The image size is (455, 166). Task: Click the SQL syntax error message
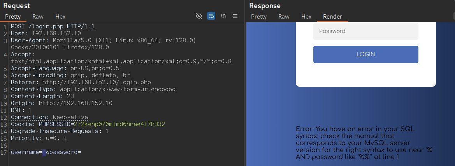coord(365,143)
